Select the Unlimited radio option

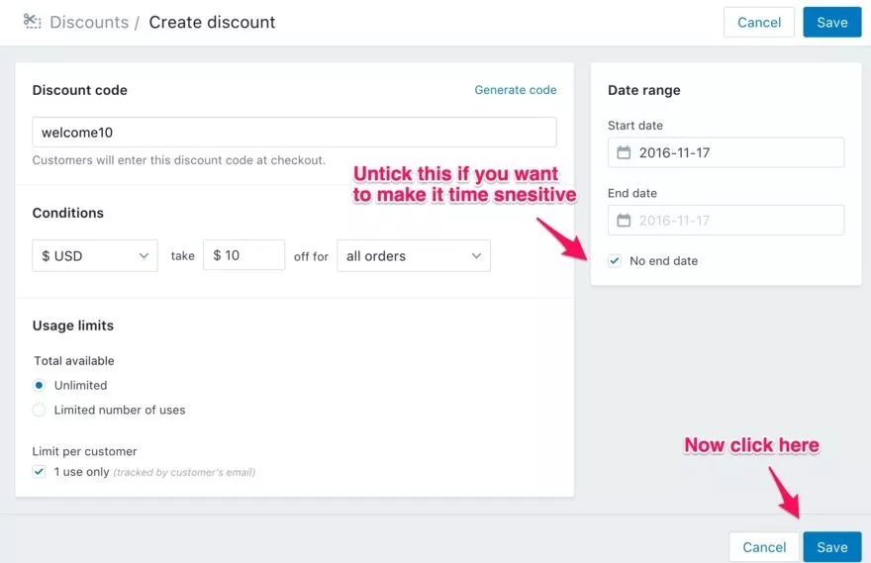click(x=40, y=385)
